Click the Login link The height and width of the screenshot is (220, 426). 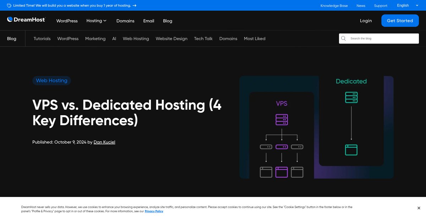366,21
